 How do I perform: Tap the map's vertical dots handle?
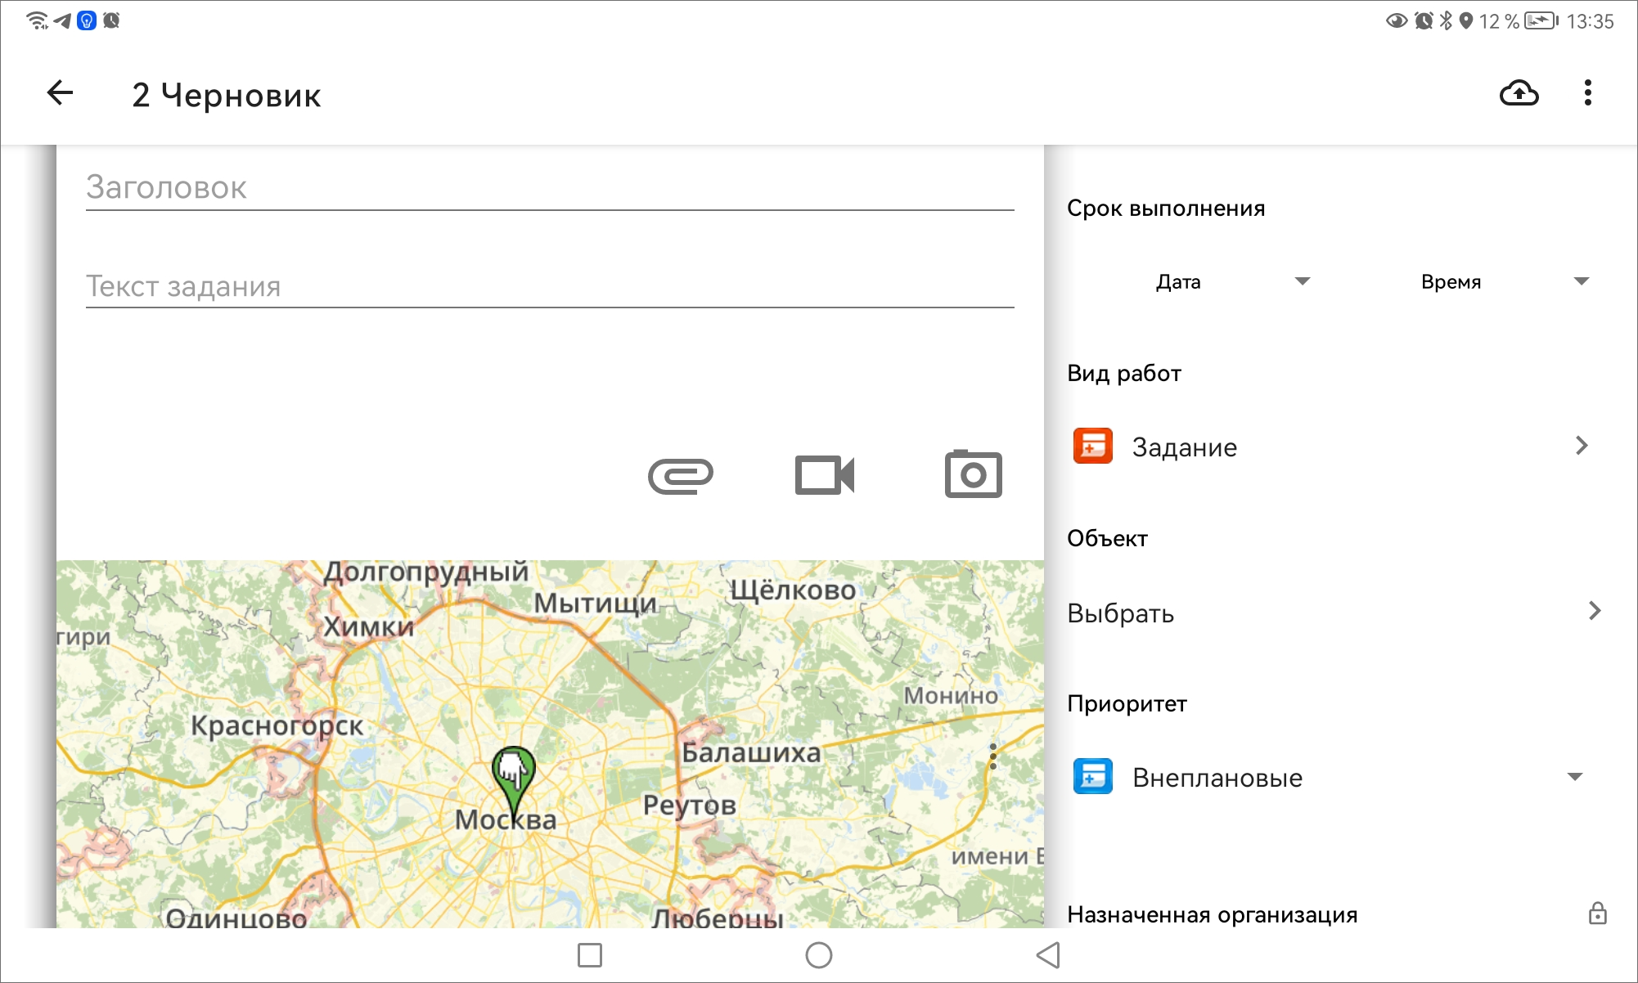coord(992,756)
